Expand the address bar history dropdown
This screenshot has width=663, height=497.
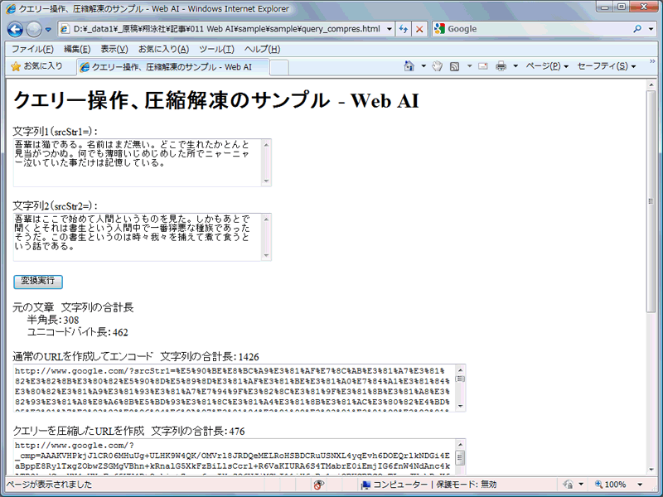tap(389, 29)
